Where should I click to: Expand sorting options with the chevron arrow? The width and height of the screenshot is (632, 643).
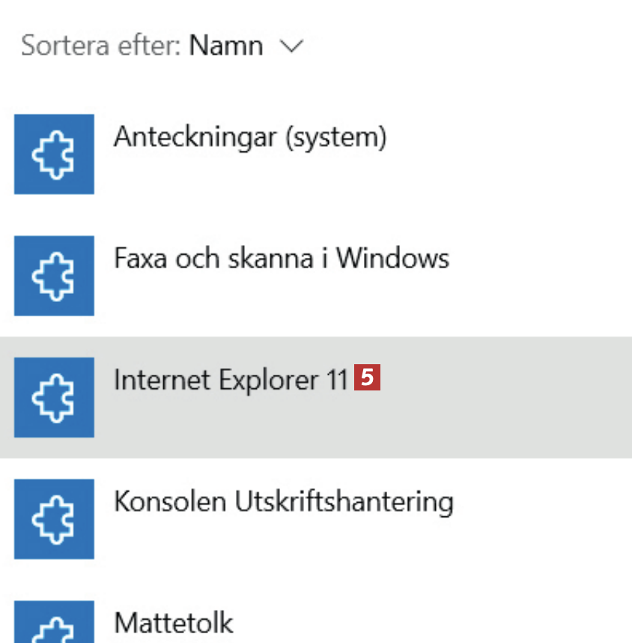291,46
